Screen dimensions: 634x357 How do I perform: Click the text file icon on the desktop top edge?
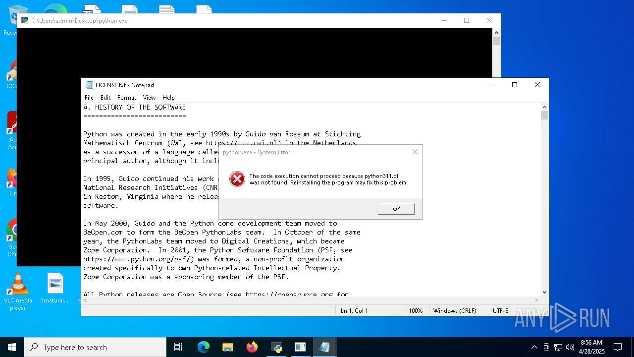(166, 9)
